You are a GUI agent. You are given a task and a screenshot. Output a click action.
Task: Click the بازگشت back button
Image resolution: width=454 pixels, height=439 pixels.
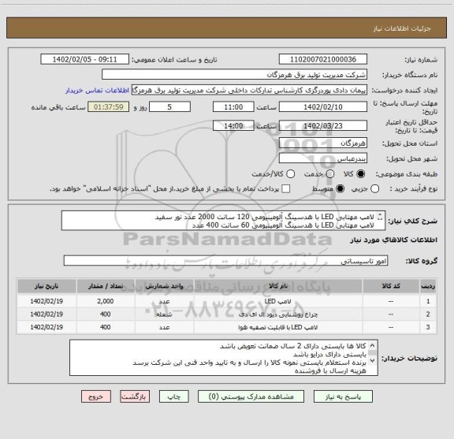(x=135, y=396)
